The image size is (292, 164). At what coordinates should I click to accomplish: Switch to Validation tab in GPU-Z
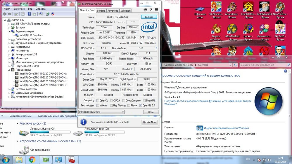point(125,11)
